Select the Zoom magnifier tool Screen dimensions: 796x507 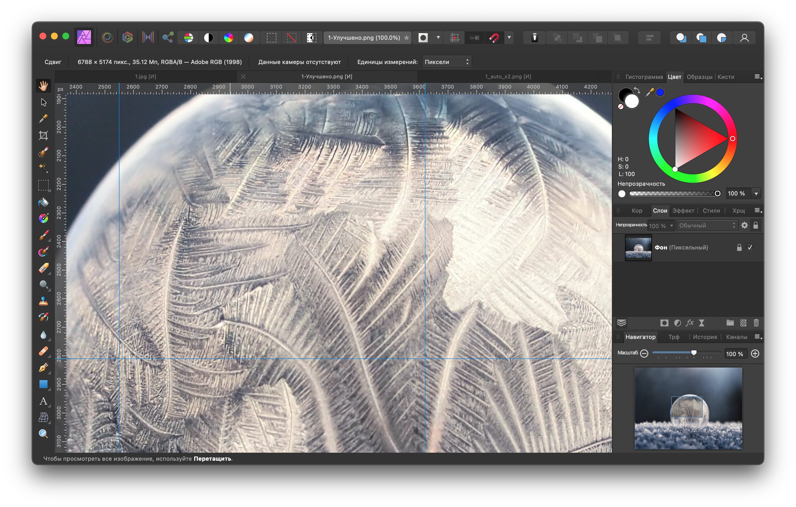coord(43,434)
